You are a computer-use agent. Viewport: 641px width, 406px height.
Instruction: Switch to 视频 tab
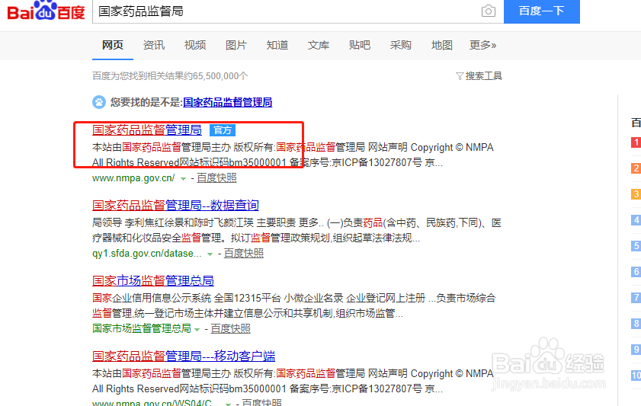[x=195, y=45]
